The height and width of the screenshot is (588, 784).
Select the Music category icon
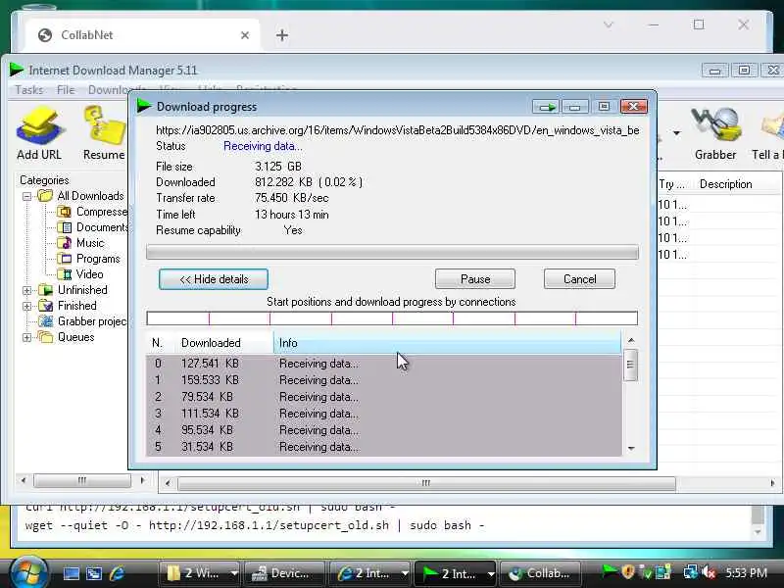pos(64,243)
